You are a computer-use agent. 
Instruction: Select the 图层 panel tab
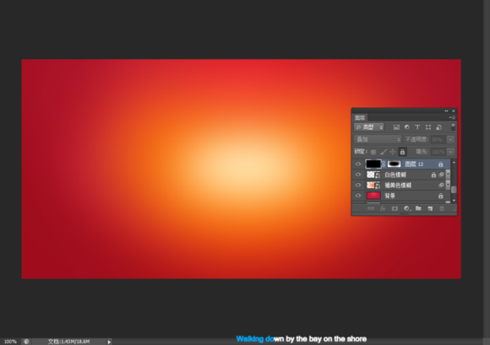coord(360,117)
